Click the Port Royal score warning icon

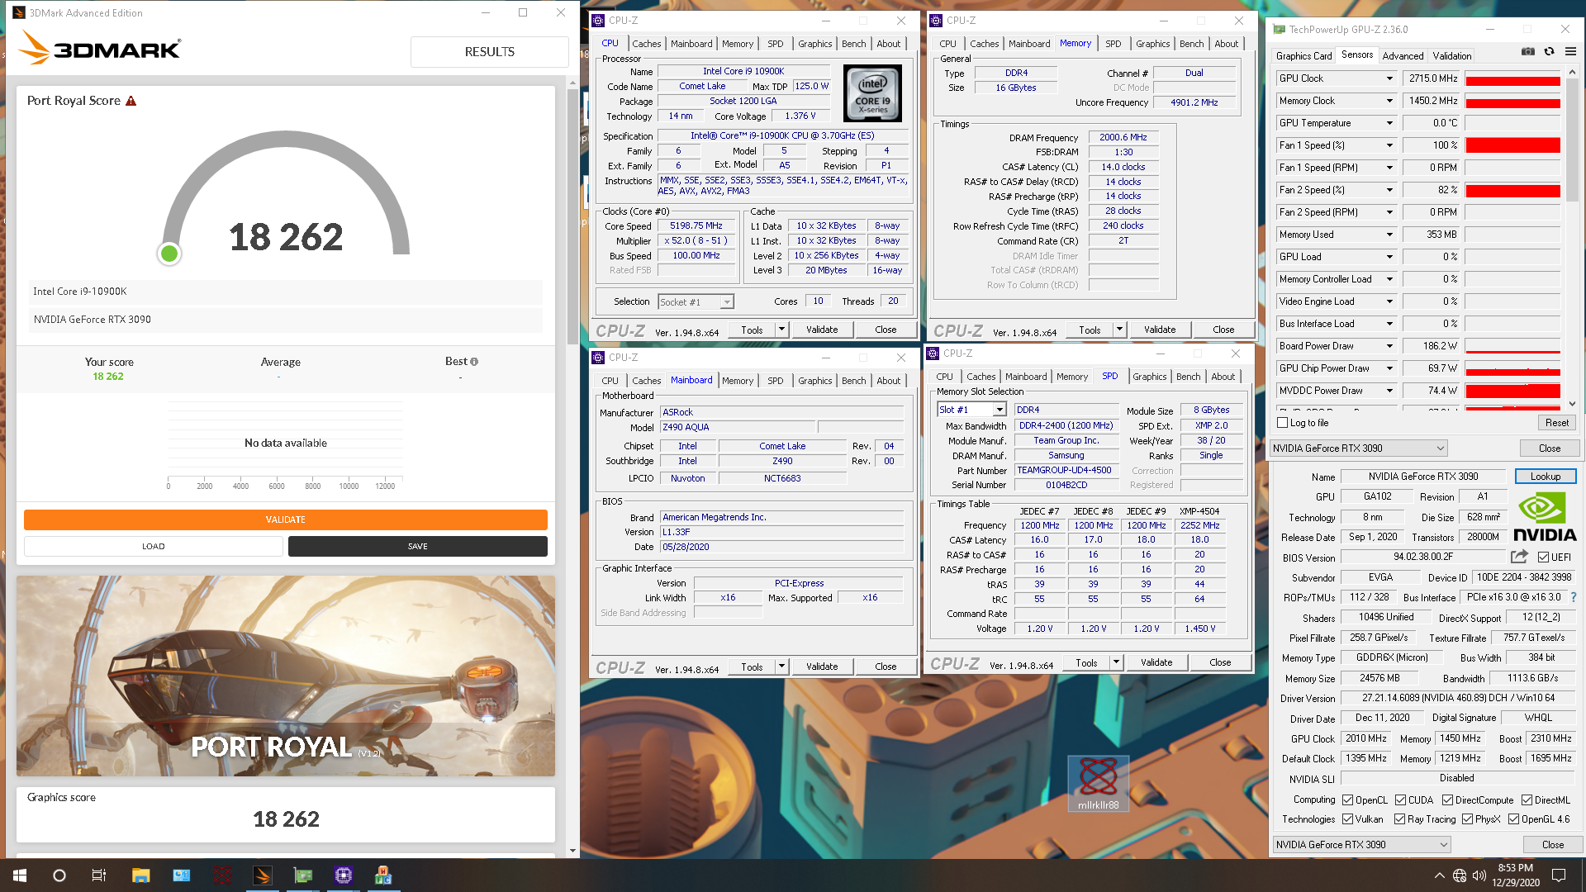pos(131,101)
